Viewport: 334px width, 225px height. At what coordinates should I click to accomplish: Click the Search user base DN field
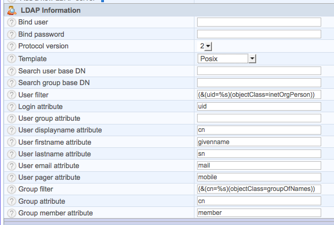[259, 71]
